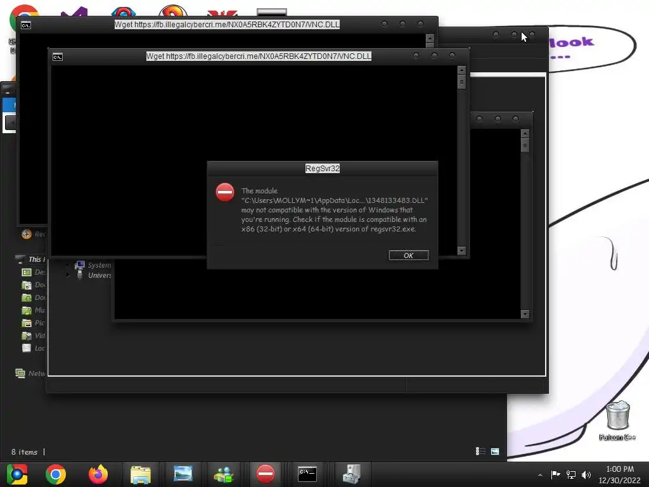The image size is (649, 487).
Task: Open Action Center flag icon in tray
Action: click(x=555, y=474)
